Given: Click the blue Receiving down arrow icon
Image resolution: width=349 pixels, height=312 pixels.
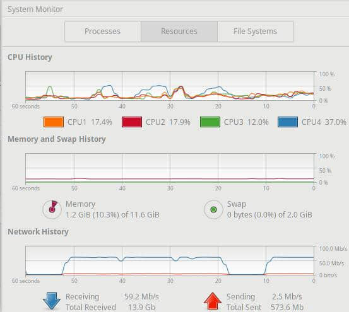Looking at the screenshot, I should 52,301.
